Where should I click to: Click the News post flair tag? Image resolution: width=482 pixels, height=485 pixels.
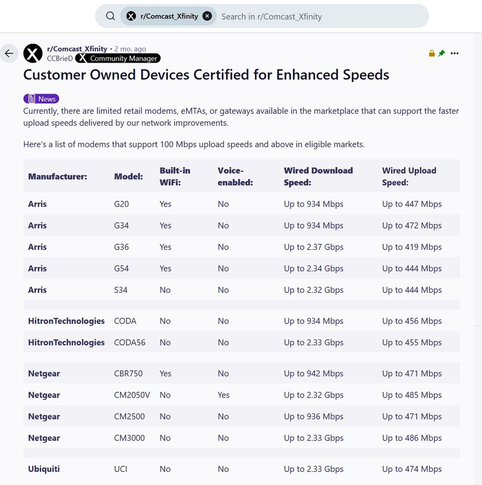tap(41, 99)
